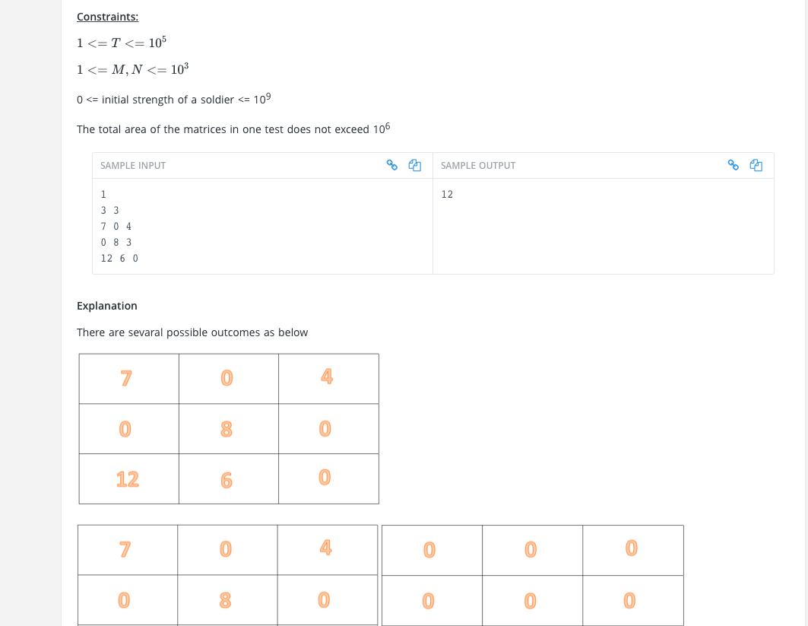Click the top-left 7 cell of first grid
The width and height of the screenshot is (808, 626).
point(128,379)
